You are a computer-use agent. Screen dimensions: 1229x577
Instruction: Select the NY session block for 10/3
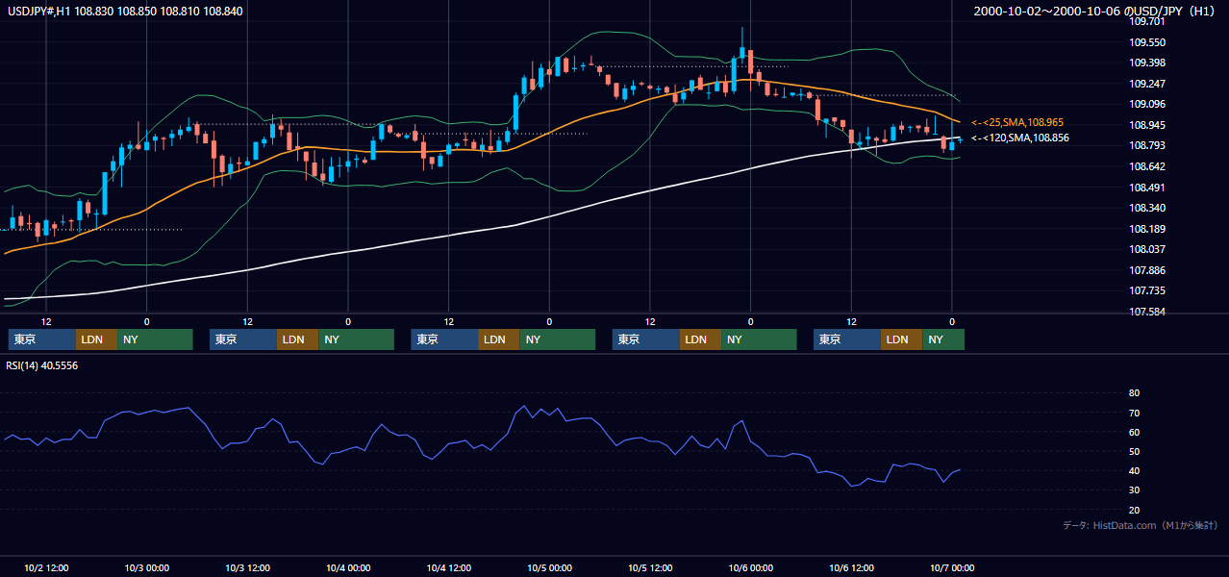(356, 339)
